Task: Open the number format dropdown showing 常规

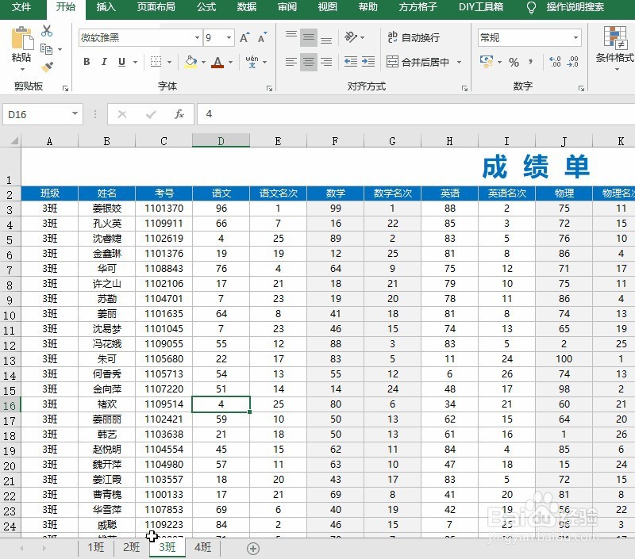Action: (x=578, y=36)
